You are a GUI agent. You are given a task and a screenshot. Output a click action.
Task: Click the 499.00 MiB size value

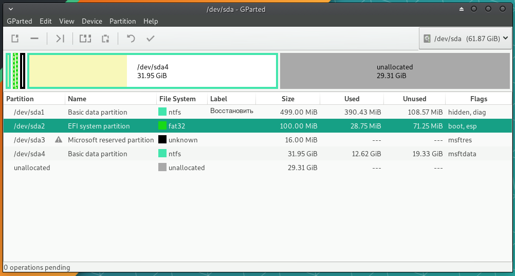299,112
